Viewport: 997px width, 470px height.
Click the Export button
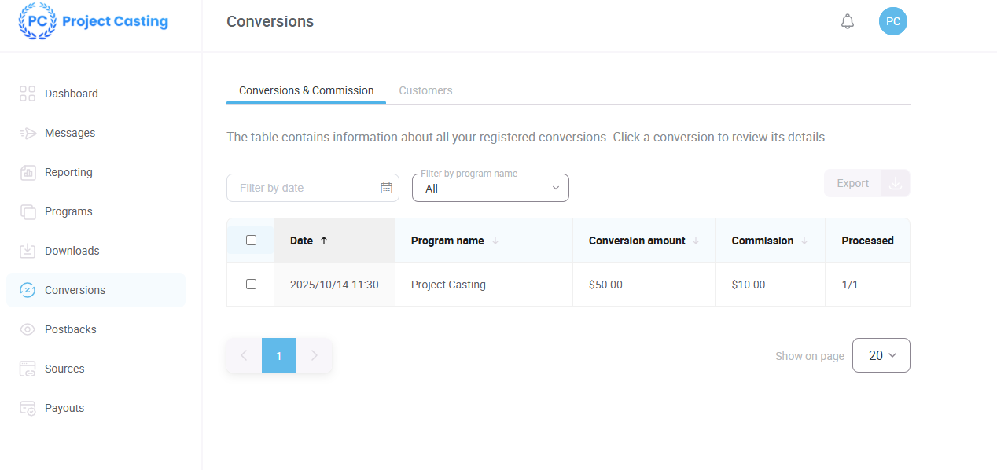coord(852,183)
